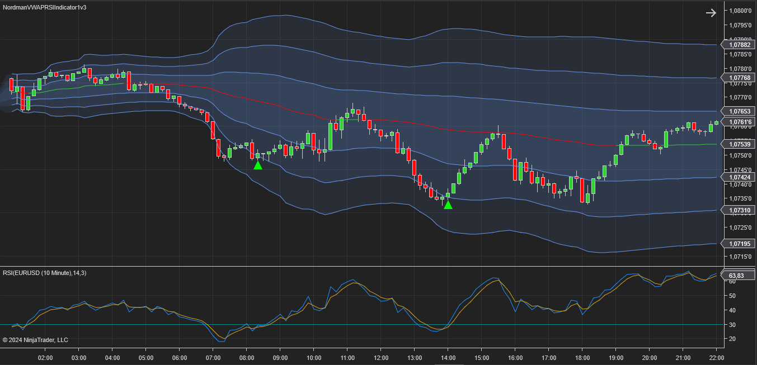Image resolution: width=757 pixels, height=365 pixels.
Task: Select the horizontal teal RSI 30 level line
Action: [364, 325]
